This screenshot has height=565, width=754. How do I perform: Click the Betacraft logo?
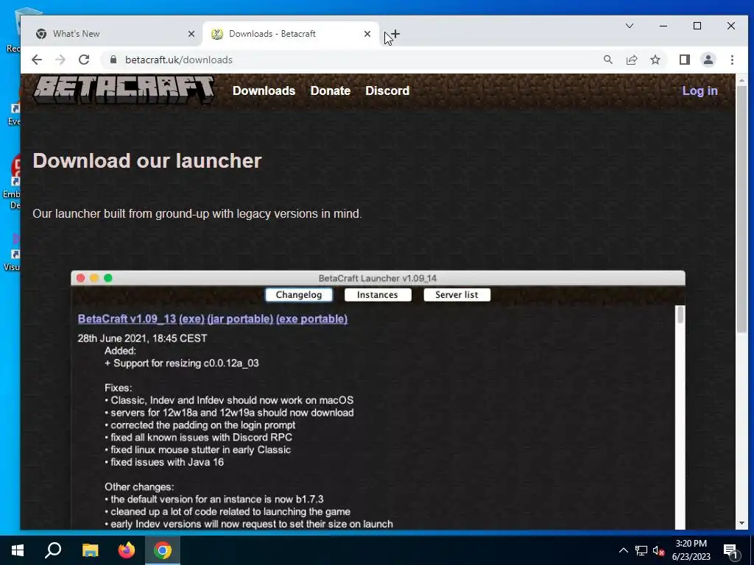[124, 90]
